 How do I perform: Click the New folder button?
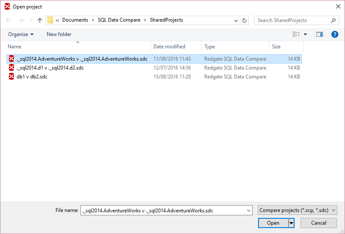59,34
